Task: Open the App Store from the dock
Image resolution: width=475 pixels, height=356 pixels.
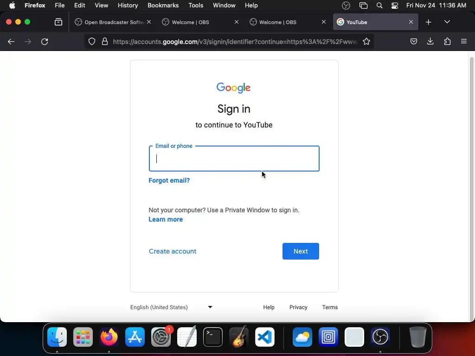Action: click(x=135, y=337)
